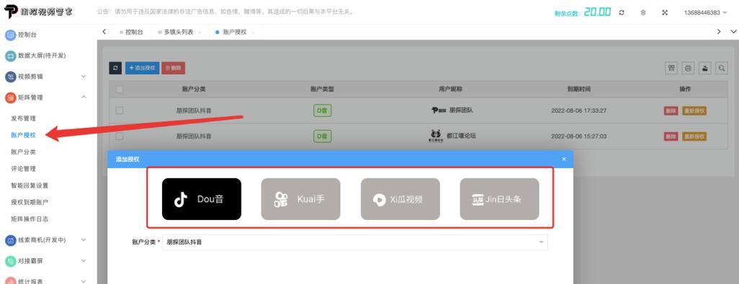Open the 账户分类 dropdown in dialog

pos(355,242)
